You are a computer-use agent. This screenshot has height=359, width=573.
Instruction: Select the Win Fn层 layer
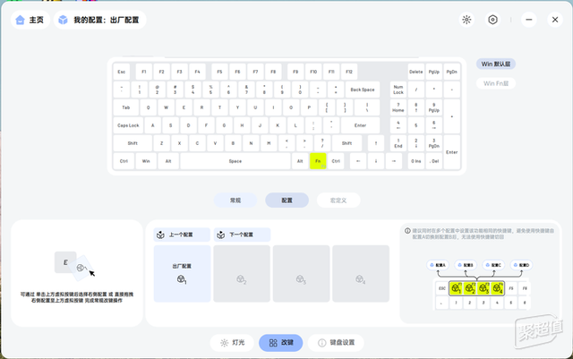(495, 83)
